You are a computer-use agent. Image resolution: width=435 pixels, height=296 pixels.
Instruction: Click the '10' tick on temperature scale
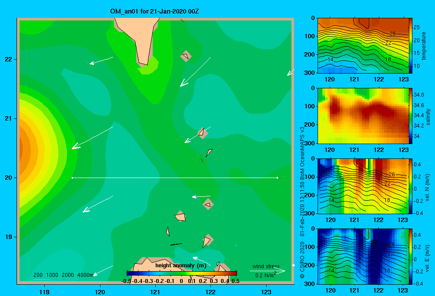tap(416, 66)
